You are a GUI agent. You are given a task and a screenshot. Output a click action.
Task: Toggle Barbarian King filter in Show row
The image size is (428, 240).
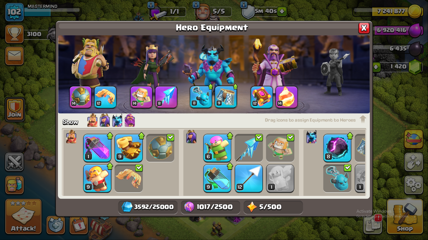92,120
